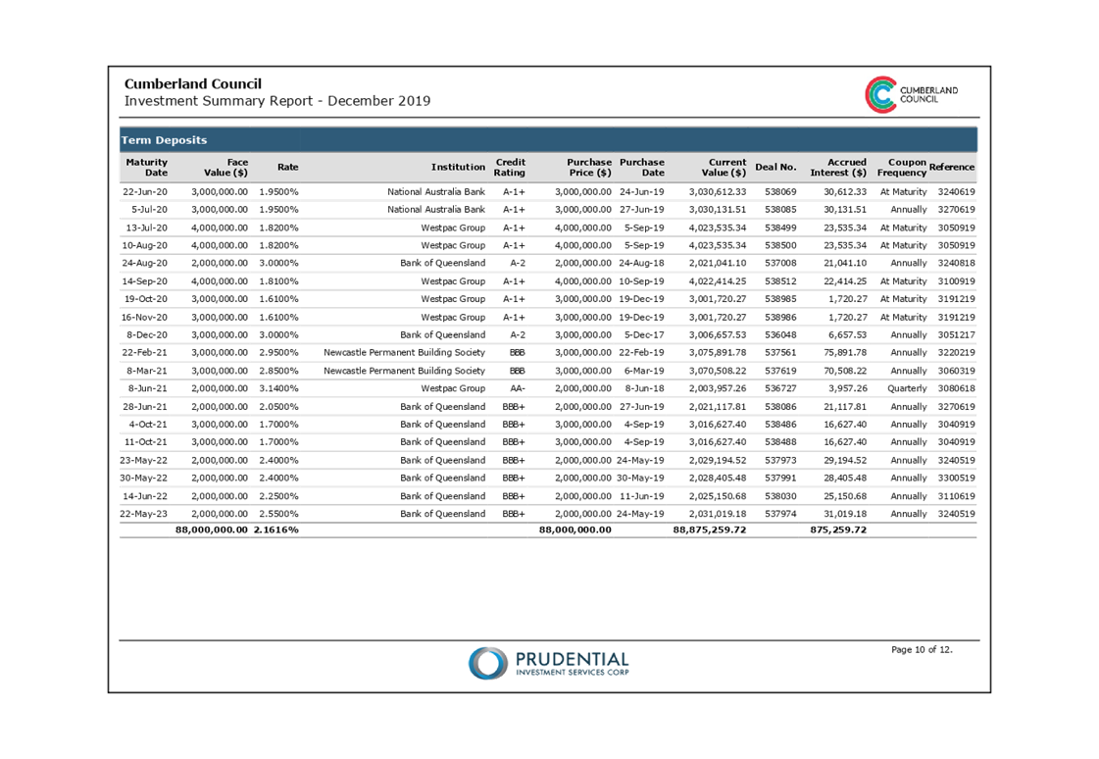Click the Maturity Date column header
This screenshot has width=1099, height=759.
coord(147,168)
